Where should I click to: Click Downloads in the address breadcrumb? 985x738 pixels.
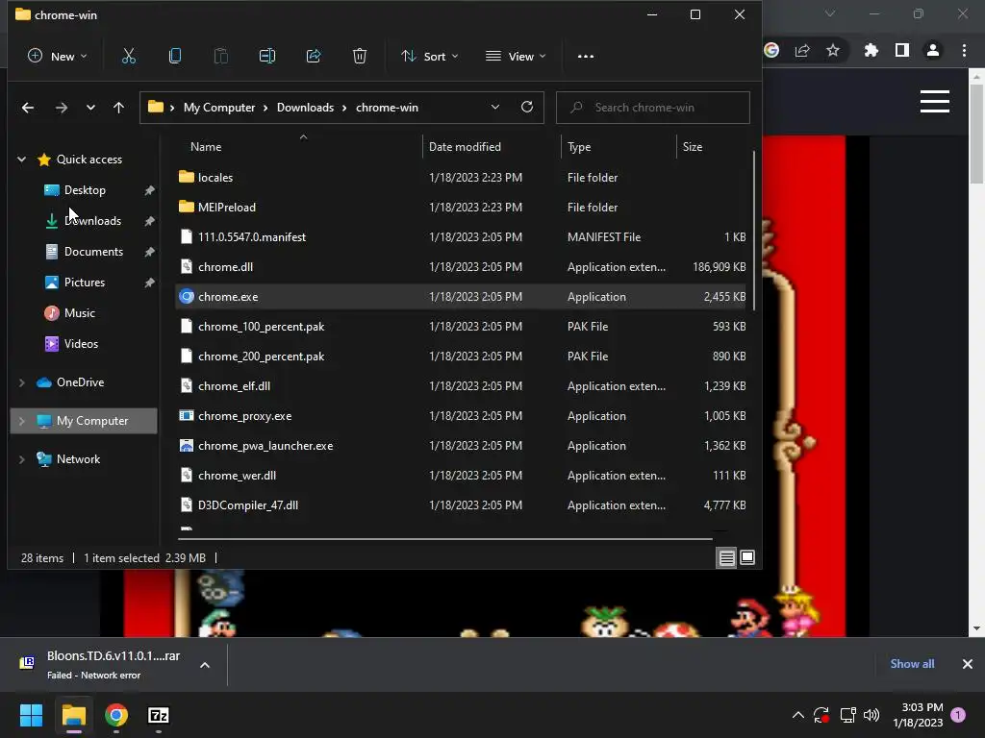click(305, 108)
